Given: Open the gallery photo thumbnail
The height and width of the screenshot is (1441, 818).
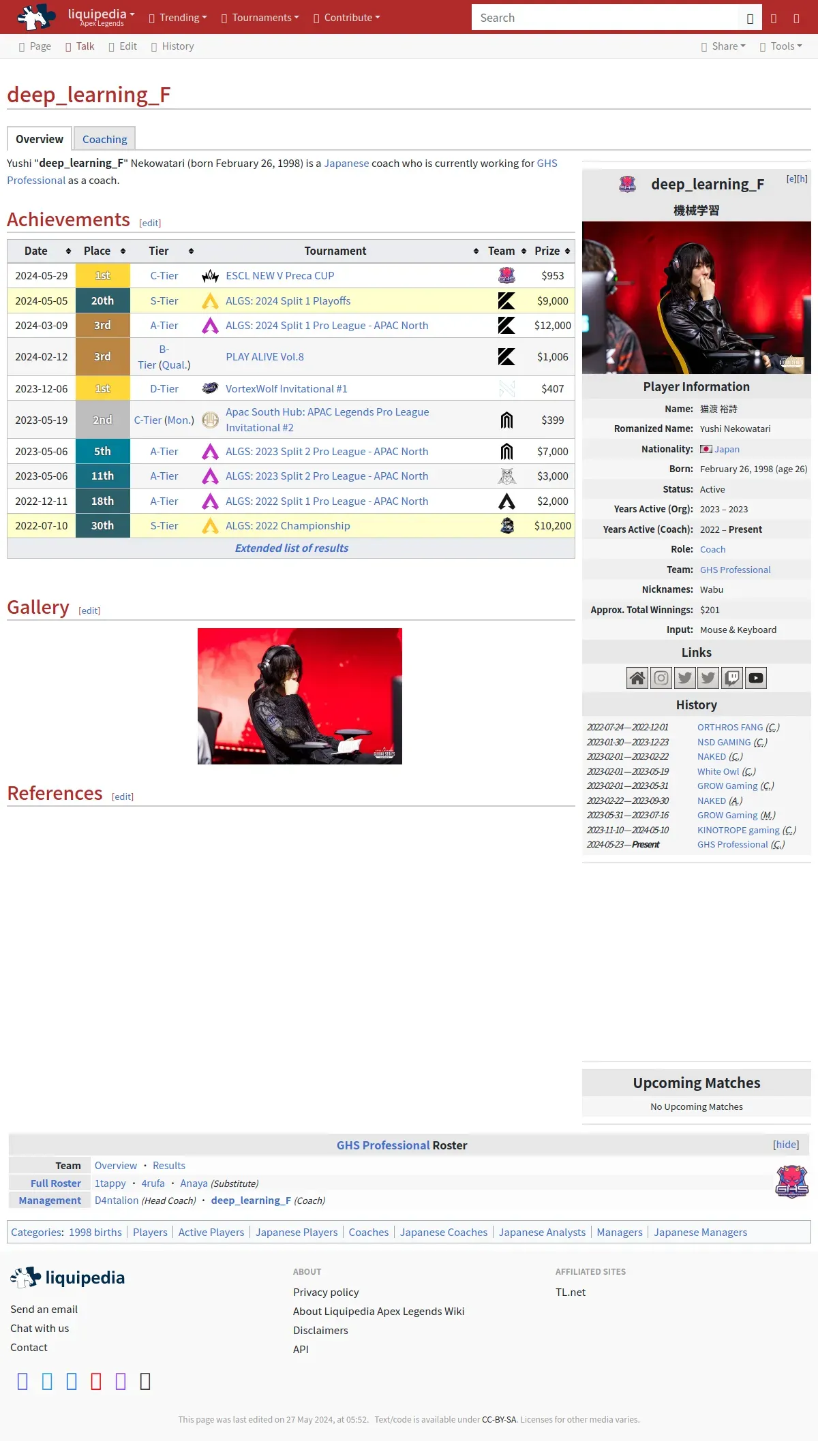Looking at the screenshot, I should (300, 696).
